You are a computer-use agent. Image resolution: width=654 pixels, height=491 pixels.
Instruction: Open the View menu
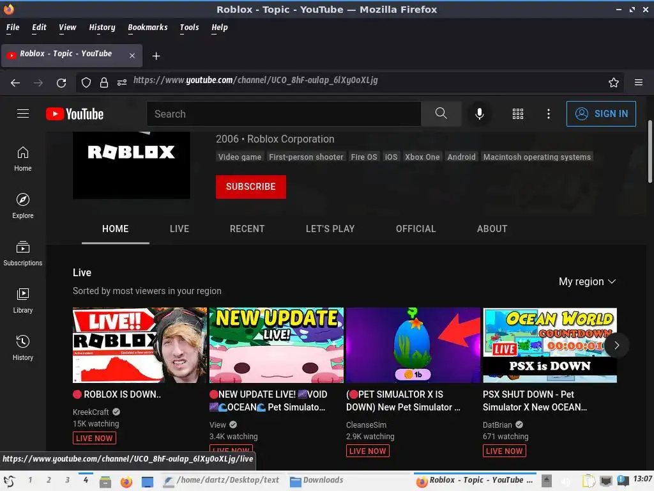point(67,27)
